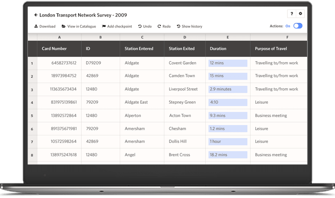Screen dimensions: 335x198
Task: Select column B header
Action: point(100,37)
